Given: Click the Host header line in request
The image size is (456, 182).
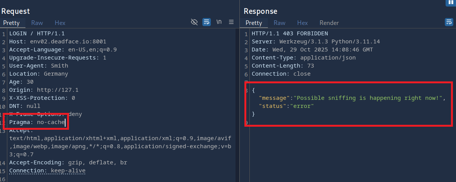Looking at the screenshot, I should (x=58, y=41).
